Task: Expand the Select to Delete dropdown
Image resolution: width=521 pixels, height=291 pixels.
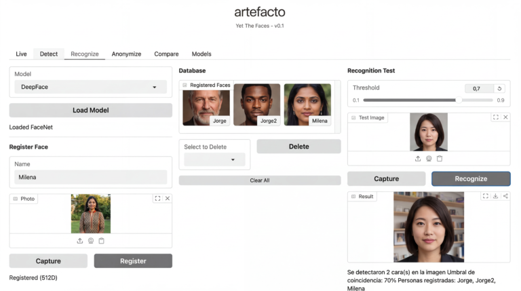Action: tap(214, 159)
